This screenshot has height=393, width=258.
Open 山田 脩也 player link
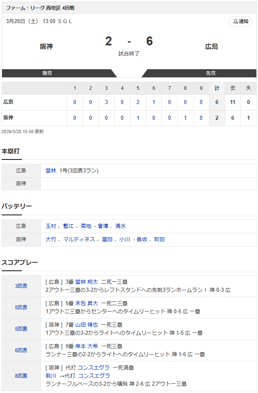point(87,325)
